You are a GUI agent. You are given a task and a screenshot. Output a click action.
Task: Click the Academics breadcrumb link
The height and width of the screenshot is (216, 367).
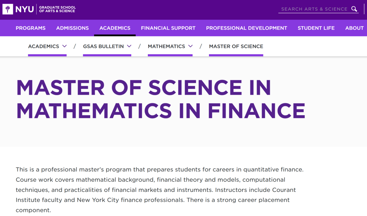point(43,46)
